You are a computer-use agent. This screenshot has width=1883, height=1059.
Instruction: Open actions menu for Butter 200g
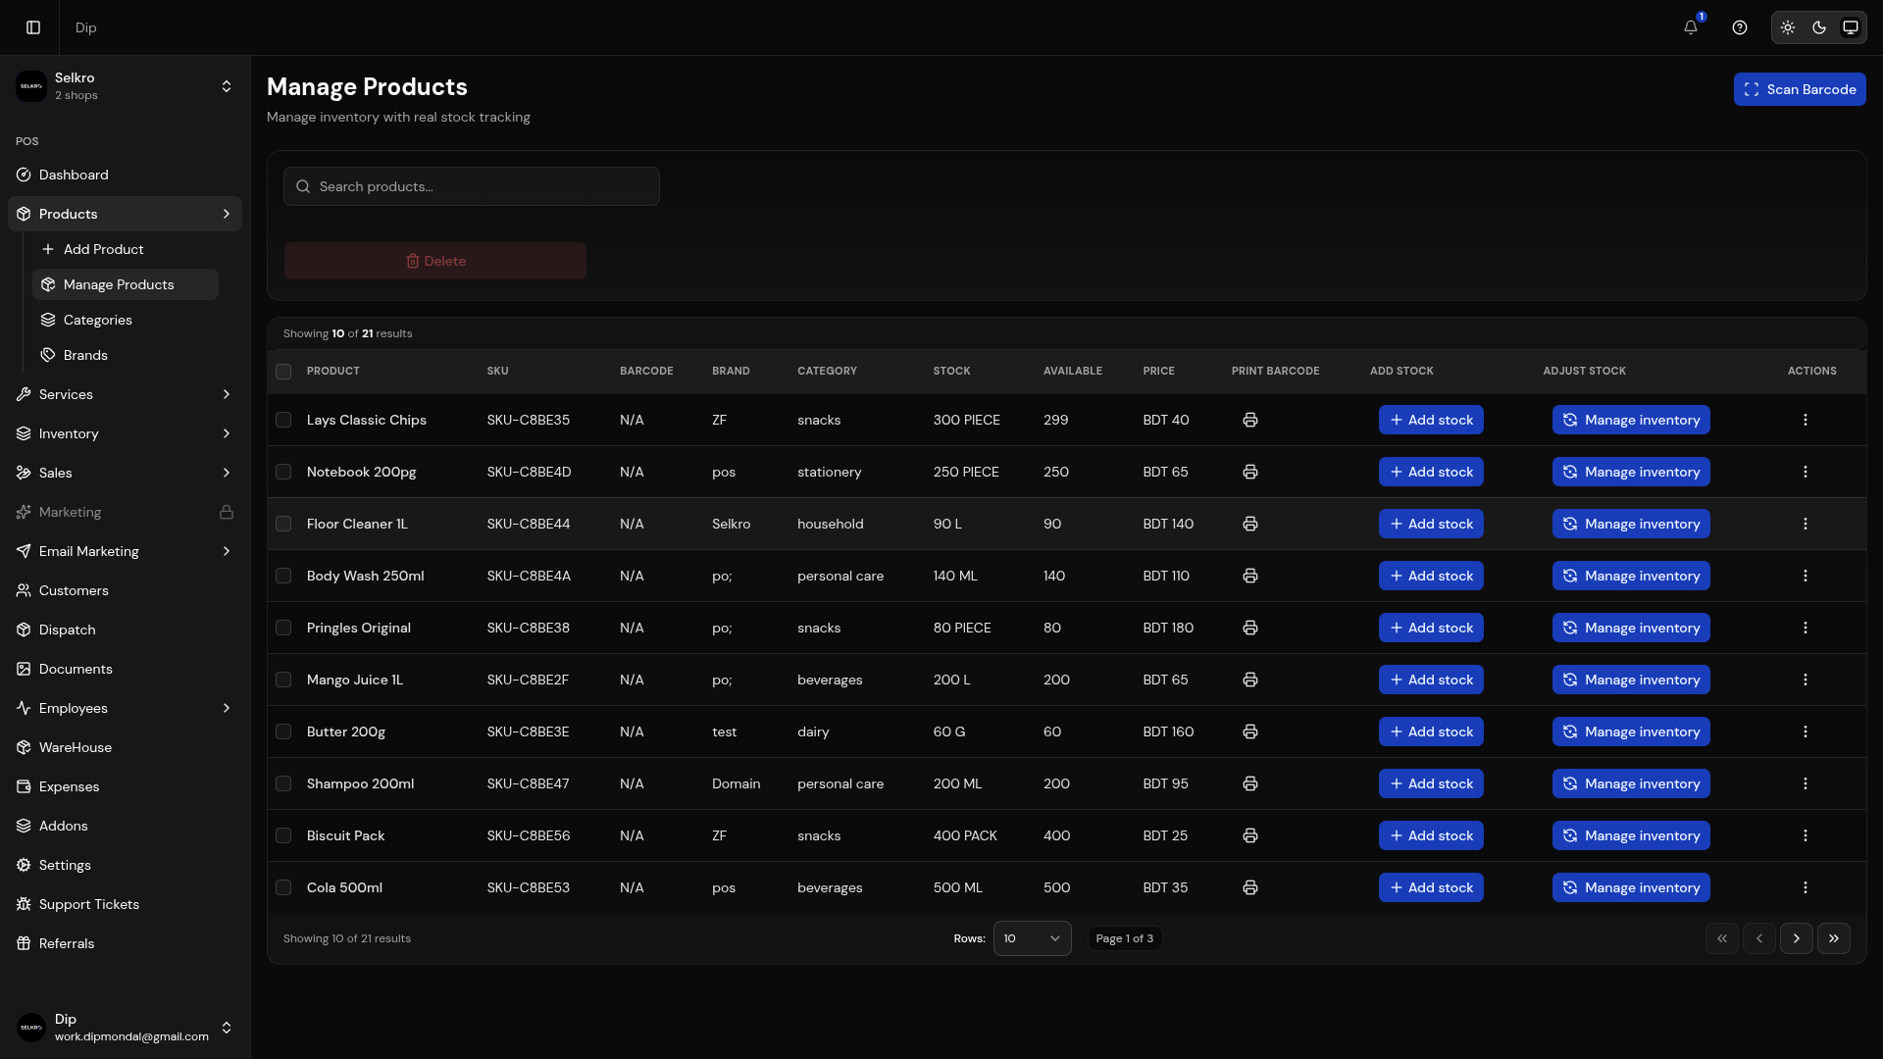[x=1806, y=731]
